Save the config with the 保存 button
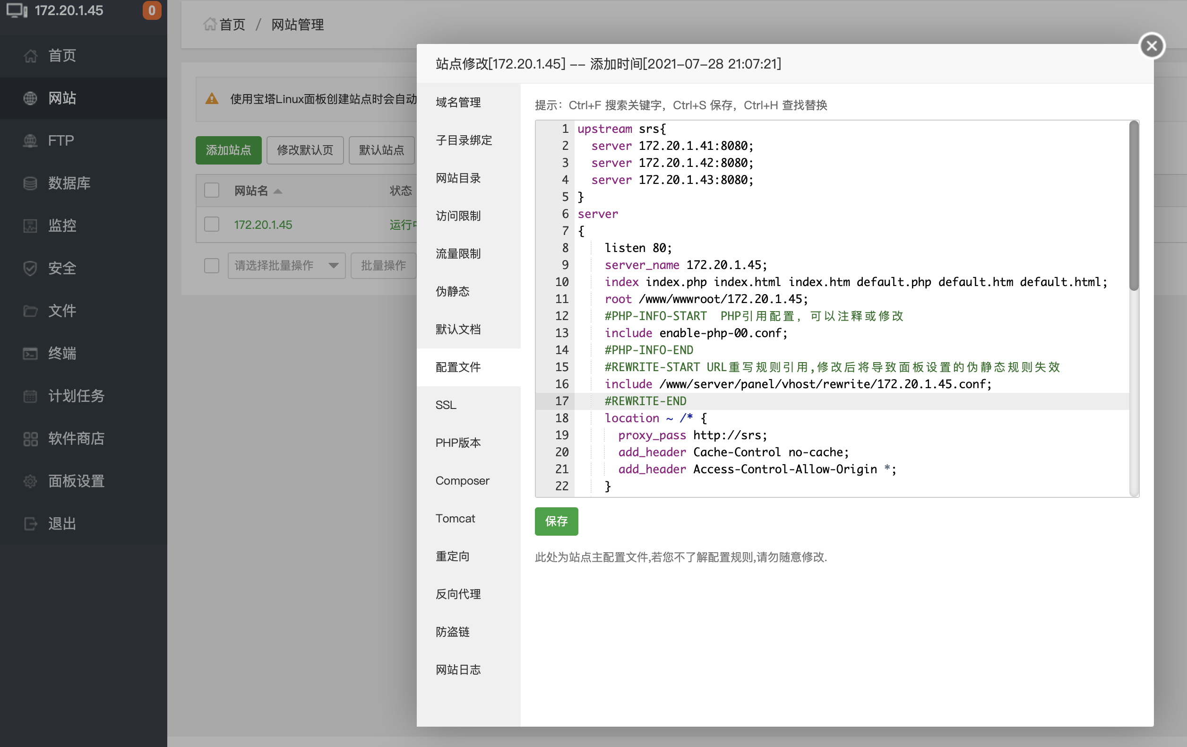 (556, 521)
